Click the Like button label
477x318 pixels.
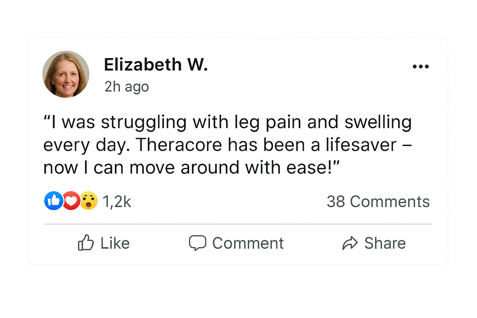point(115,243)
